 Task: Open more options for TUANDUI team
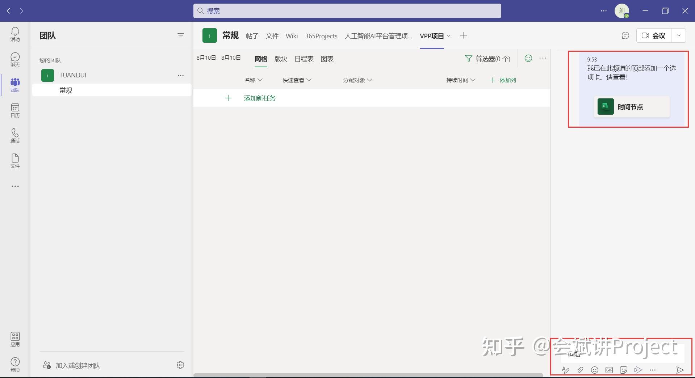tap(181, 75)
